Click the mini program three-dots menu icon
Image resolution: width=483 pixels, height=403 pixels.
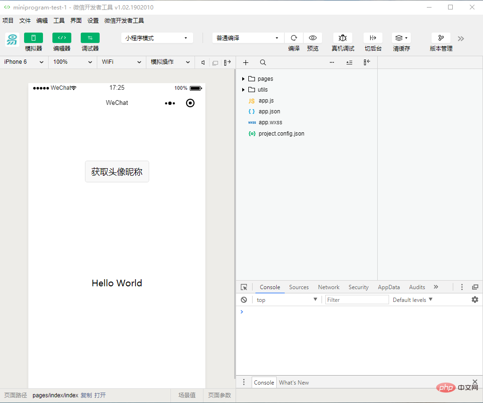[x=169, y=103]
